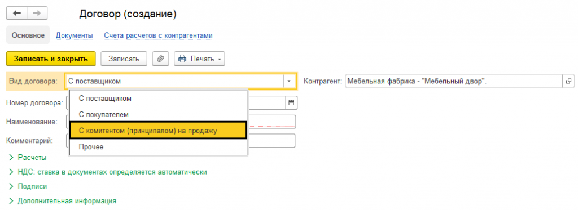Viewport: 578px width, 210px height.
Task: Open Счета расчетов с контрагентами link
Action: 158,35
